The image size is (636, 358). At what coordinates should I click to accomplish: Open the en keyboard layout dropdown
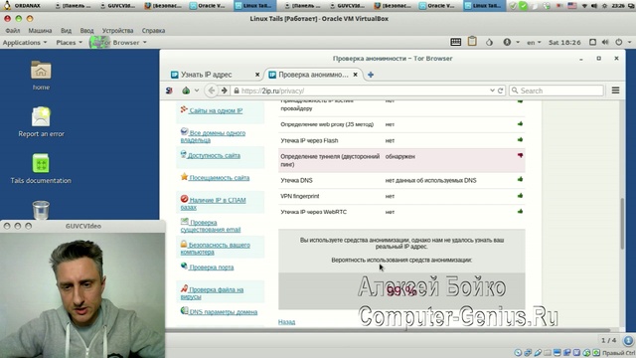click(534, 42)
